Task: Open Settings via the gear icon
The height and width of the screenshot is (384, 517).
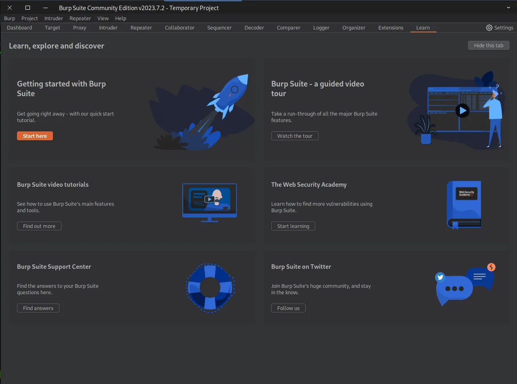Action: [x=489, y=28]
